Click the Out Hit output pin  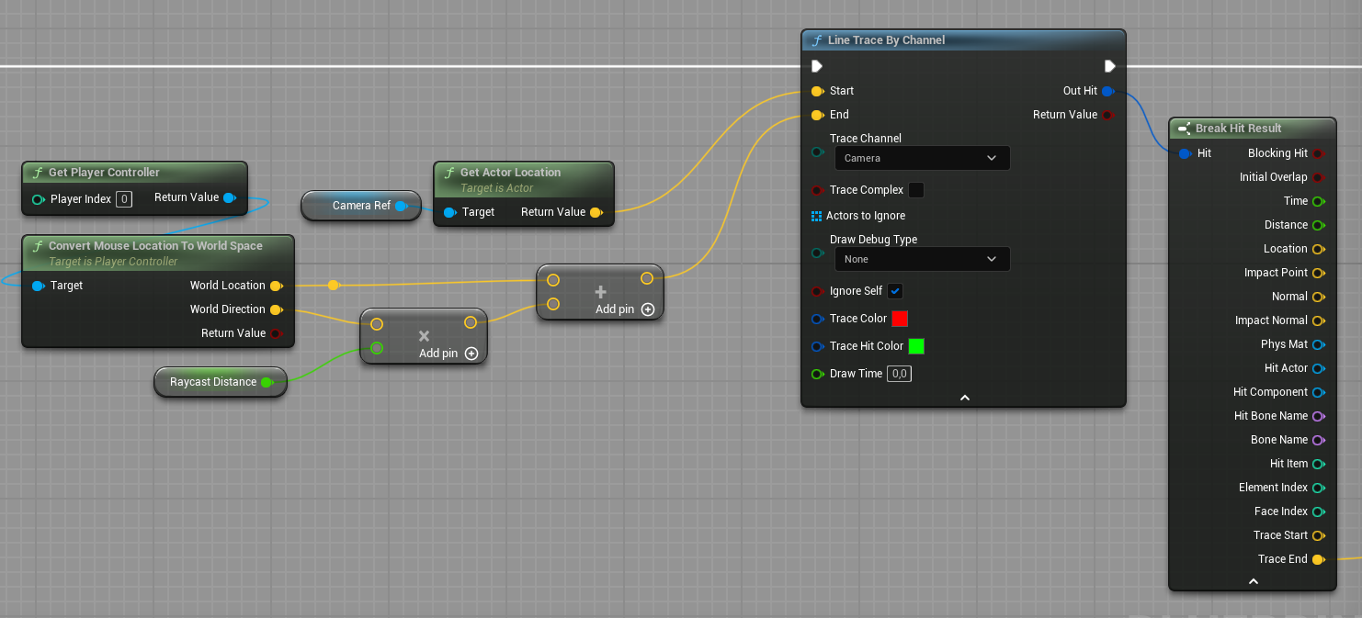(x=1107, y=91)
